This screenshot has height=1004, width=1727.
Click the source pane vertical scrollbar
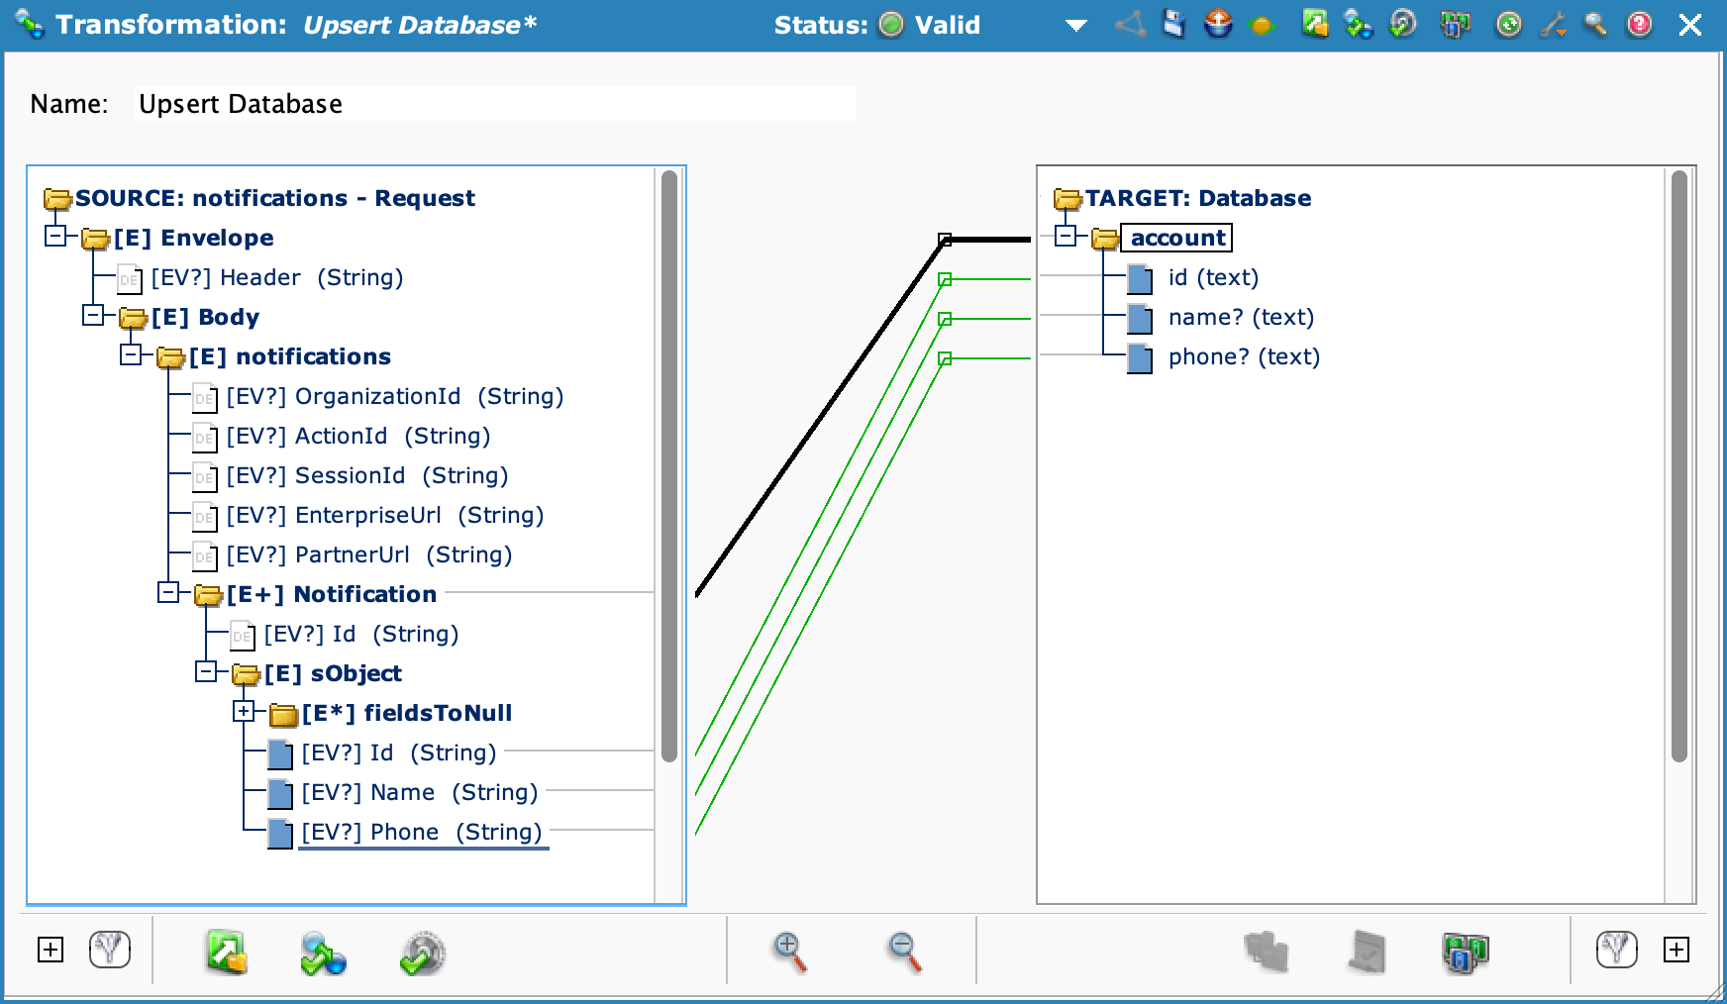coord(669,465)
